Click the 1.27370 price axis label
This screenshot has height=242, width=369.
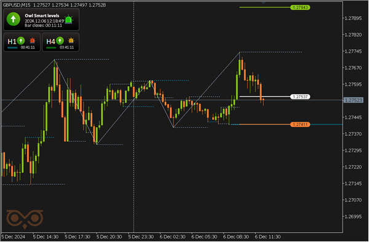(353, 134)
